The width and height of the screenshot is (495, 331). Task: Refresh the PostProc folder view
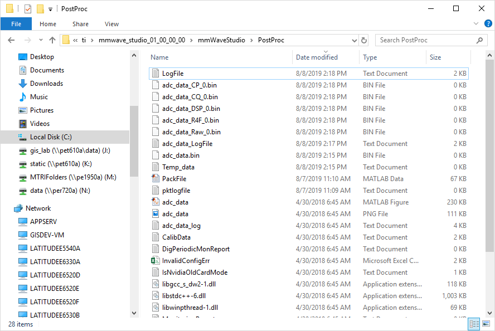pyautogui.click(x=364, y=40)
